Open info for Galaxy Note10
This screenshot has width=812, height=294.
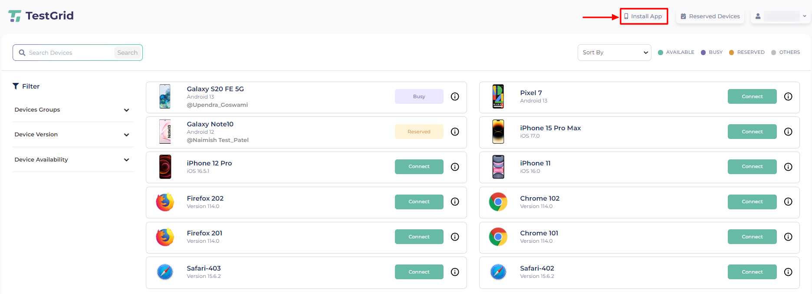(x=455, y=132)
